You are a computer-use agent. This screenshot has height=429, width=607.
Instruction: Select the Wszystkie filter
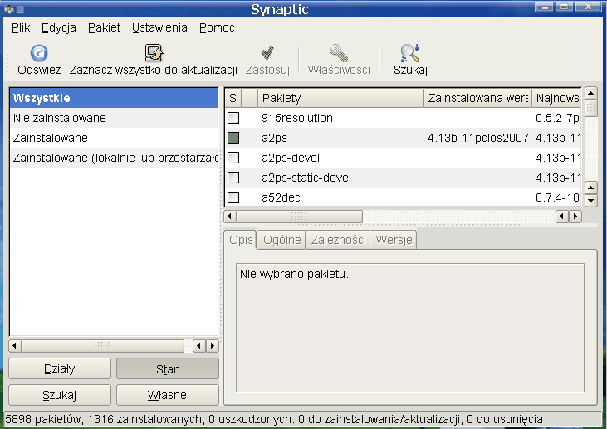114,98
